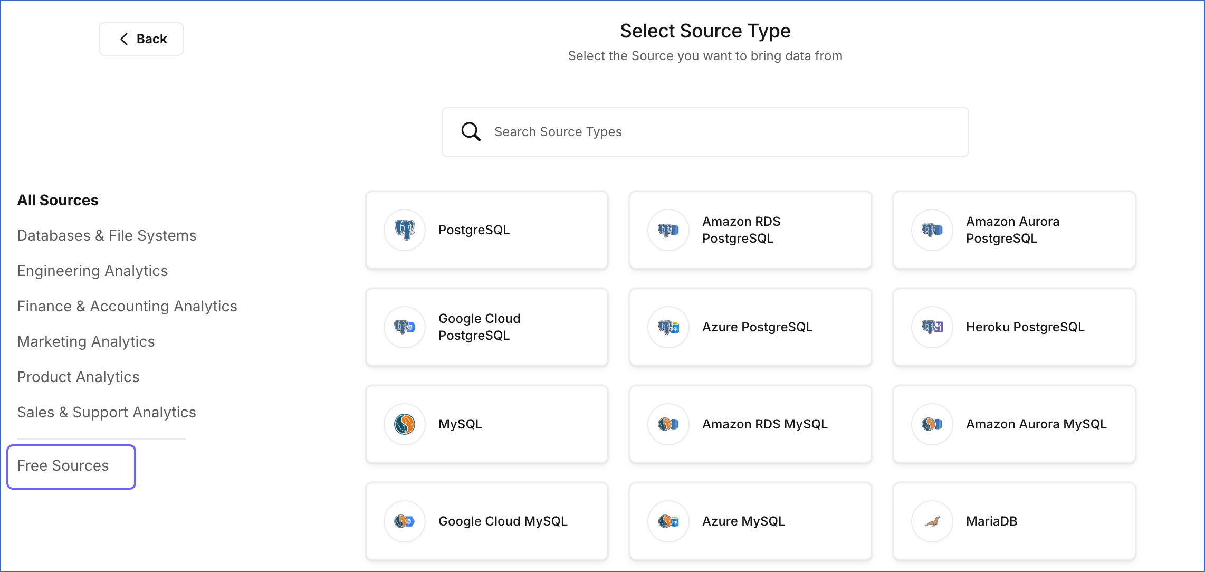Choose the Azure PostgreSQL label
The height and width of the screenshot is (572, 1205).
click(757, 327)
